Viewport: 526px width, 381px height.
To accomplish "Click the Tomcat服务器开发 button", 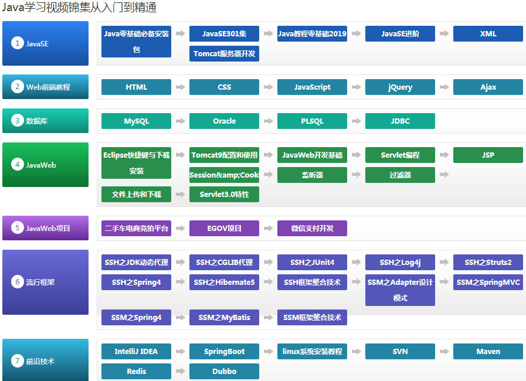I will click(224, 54).
